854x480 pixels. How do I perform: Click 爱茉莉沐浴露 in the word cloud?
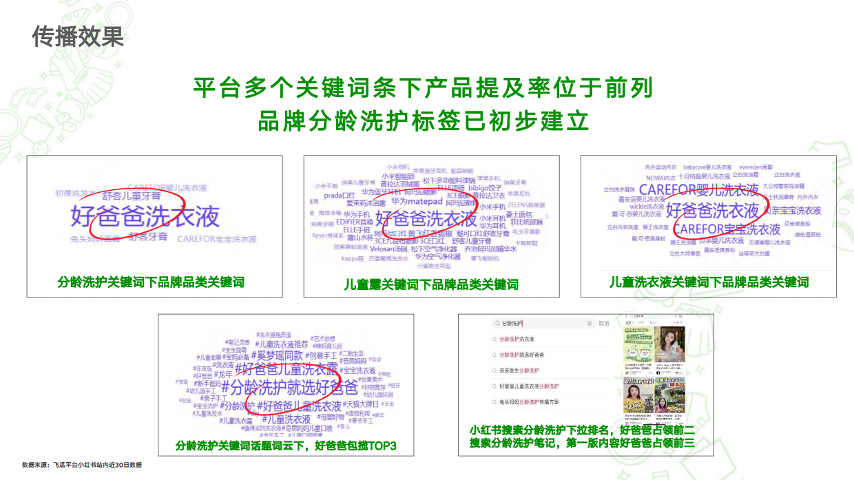tap(366, 203)
